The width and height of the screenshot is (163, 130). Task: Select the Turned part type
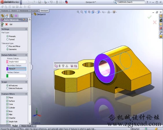click(x=8, y=39)
